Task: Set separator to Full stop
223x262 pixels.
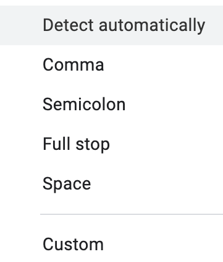Action: pyautogui.click(x=111, y=144)
